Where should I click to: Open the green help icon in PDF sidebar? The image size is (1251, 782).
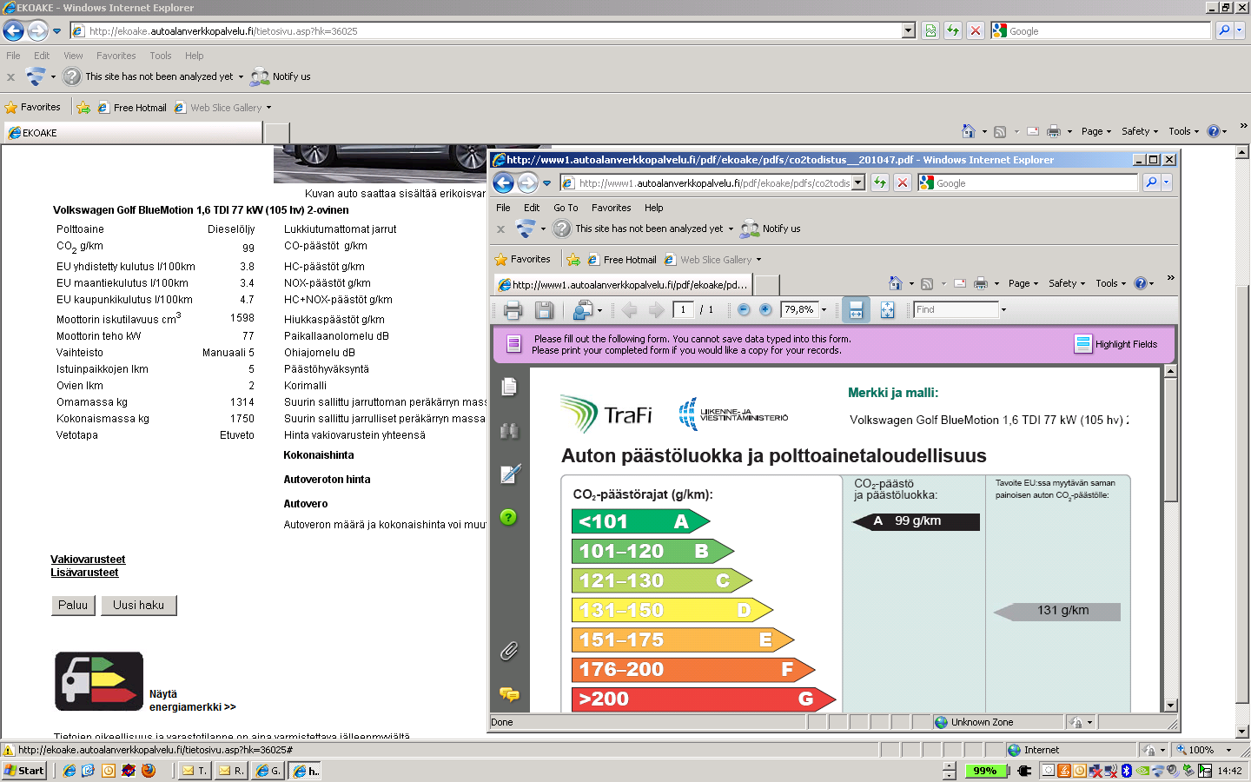pos(509,518)
